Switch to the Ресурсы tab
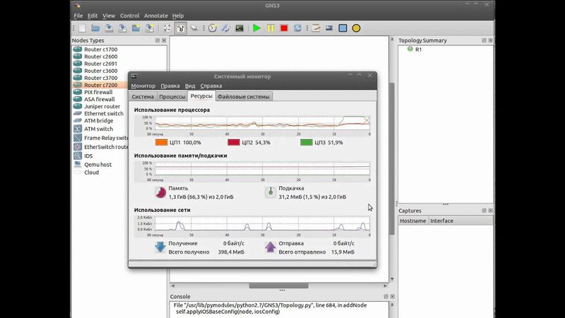This screenshot has height=318, width=565. tap(201, 96)
